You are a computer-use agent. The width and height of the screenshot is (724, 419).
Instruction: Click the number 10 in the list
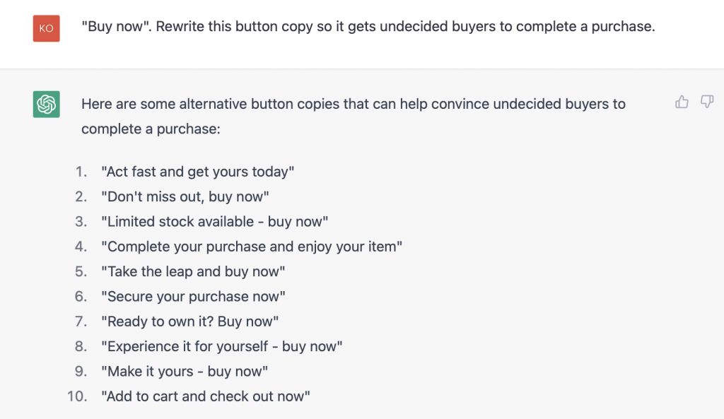click(76, 396)
